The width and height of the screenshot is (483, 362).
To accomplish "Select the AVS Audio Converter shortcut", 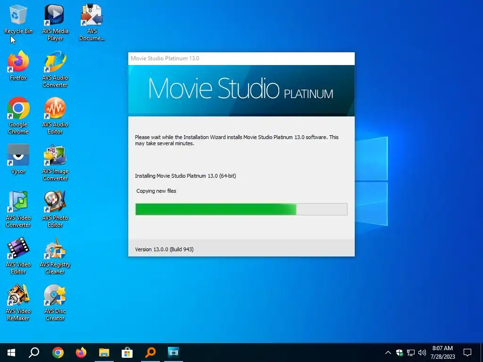I will [55, 69].
